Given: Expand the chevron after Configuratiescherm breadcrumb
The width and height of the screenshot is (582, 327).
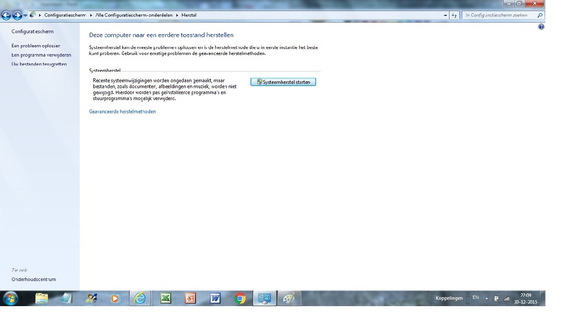Looking at the screenshot, I should click(x=91, y=15).
